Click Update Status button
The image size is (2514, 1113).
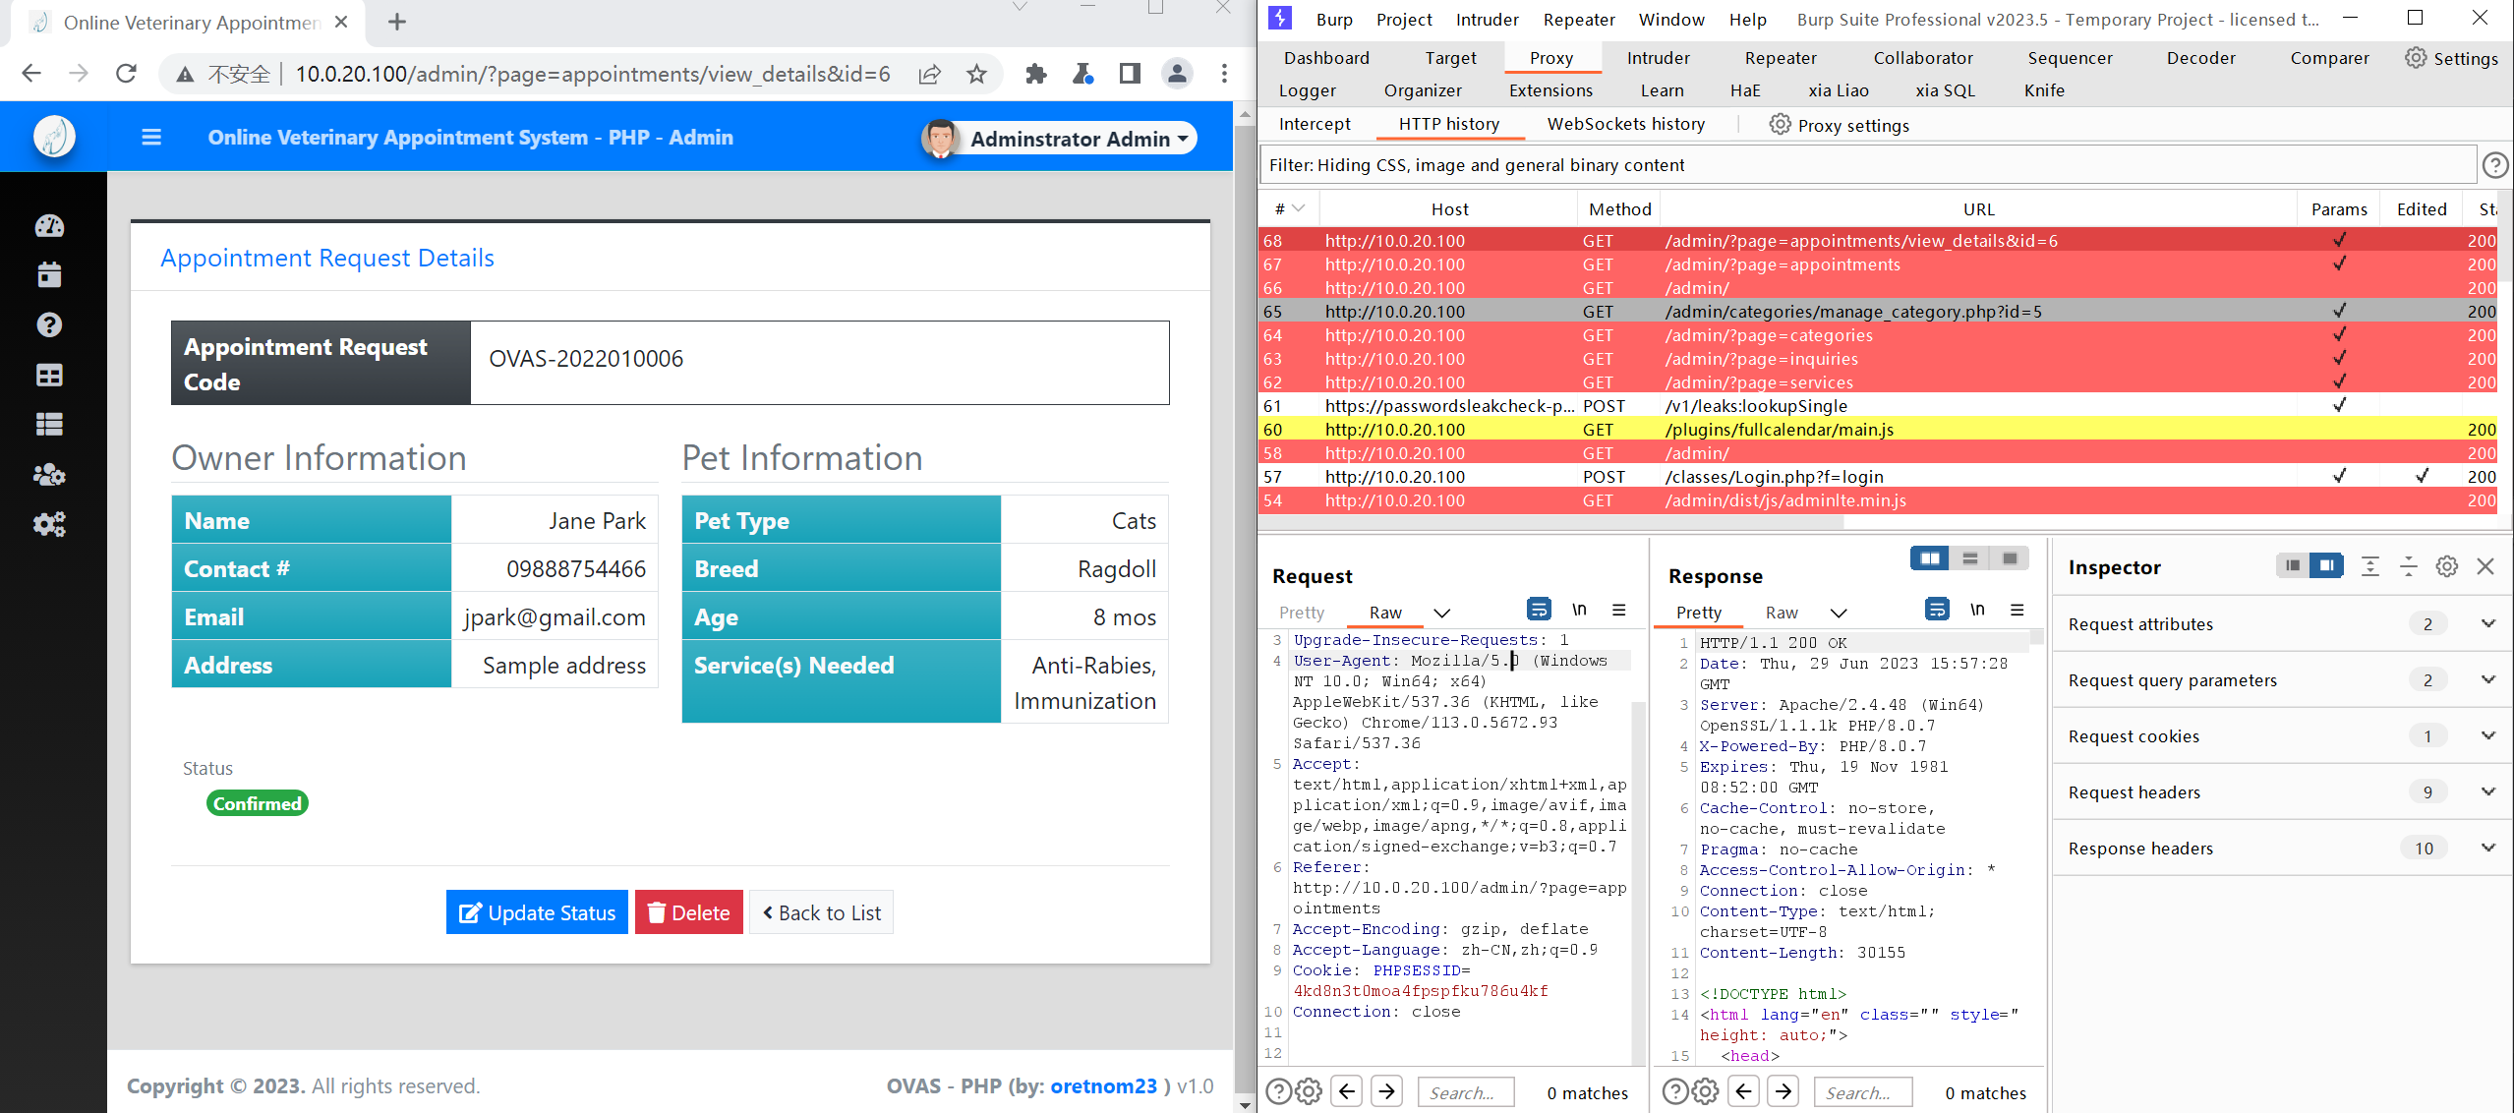point(537,912)
